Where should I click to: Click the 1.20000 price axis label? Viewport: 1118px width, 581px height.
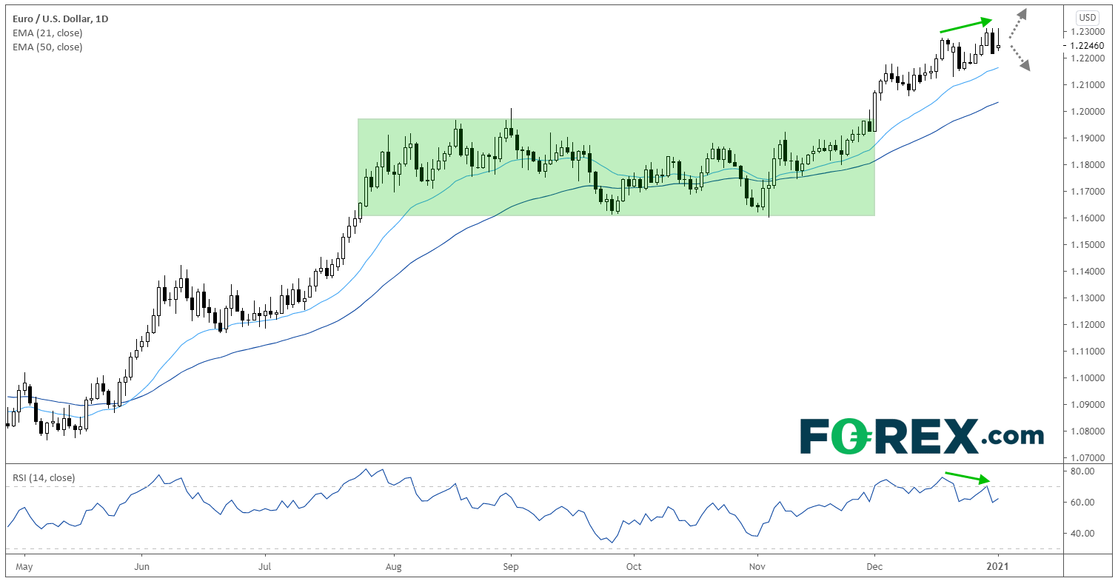[x=1088, y=111]
